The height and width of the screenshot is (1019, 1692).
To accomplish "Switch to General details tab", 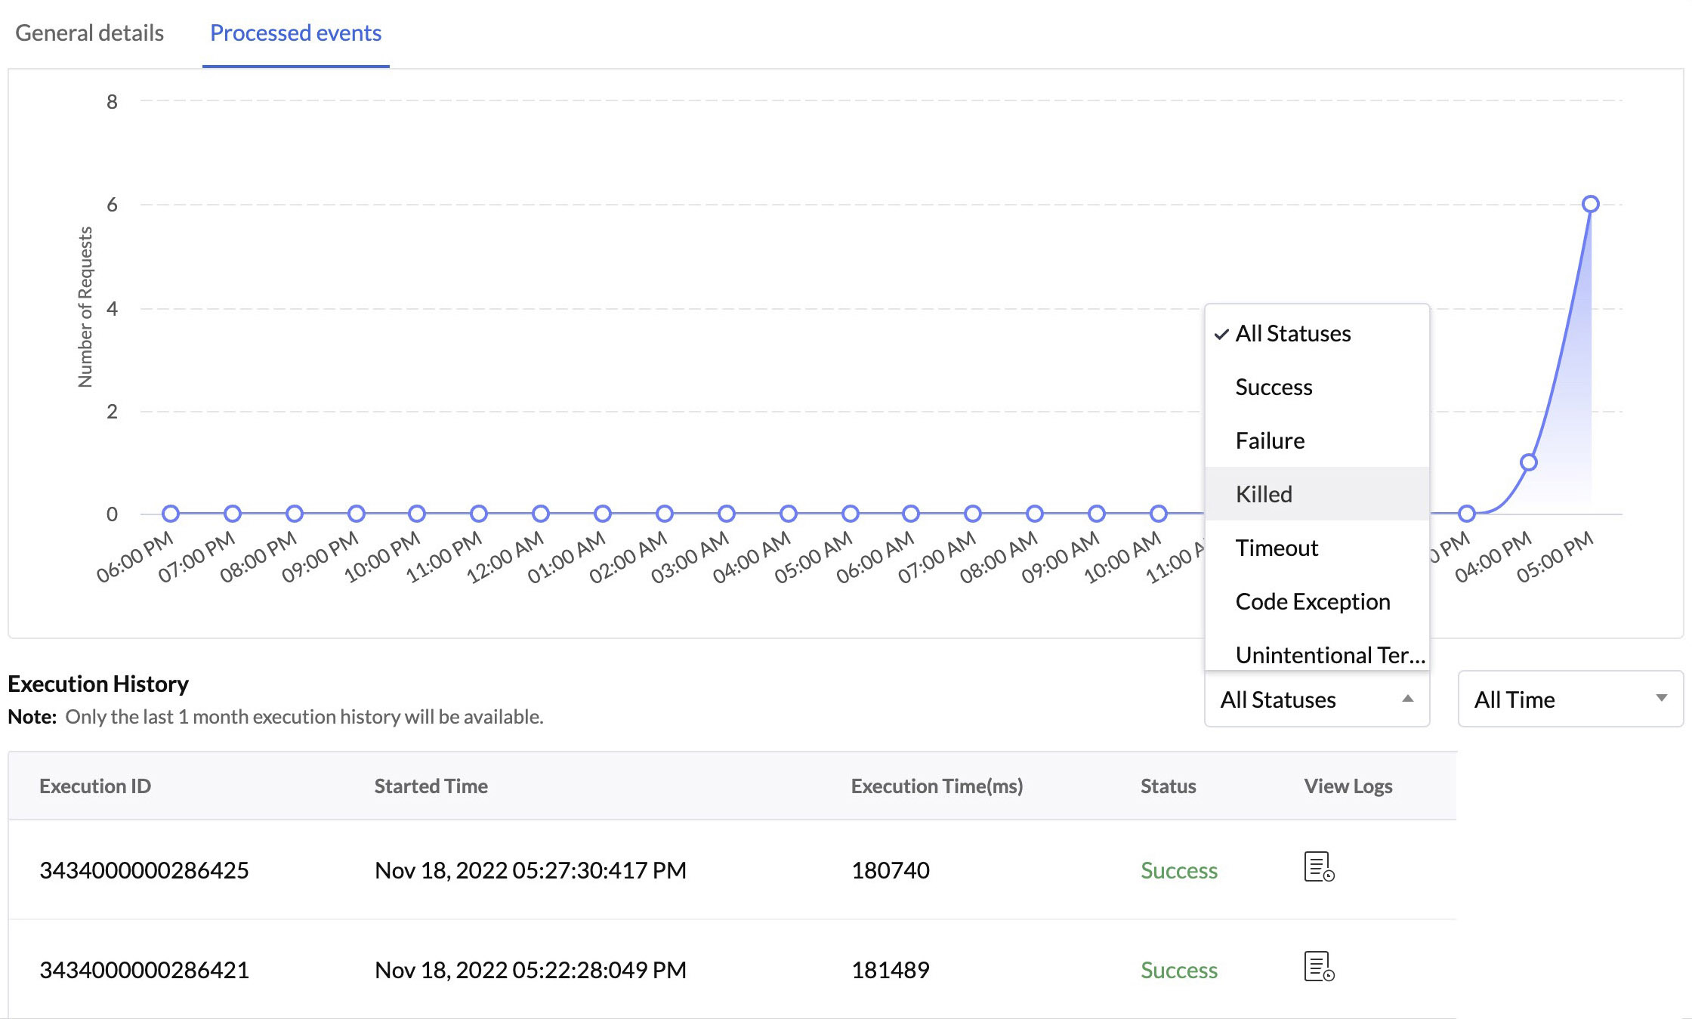I will 89,33.
